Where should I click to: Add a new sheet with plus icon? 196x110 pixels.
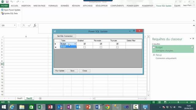(40, 98)
